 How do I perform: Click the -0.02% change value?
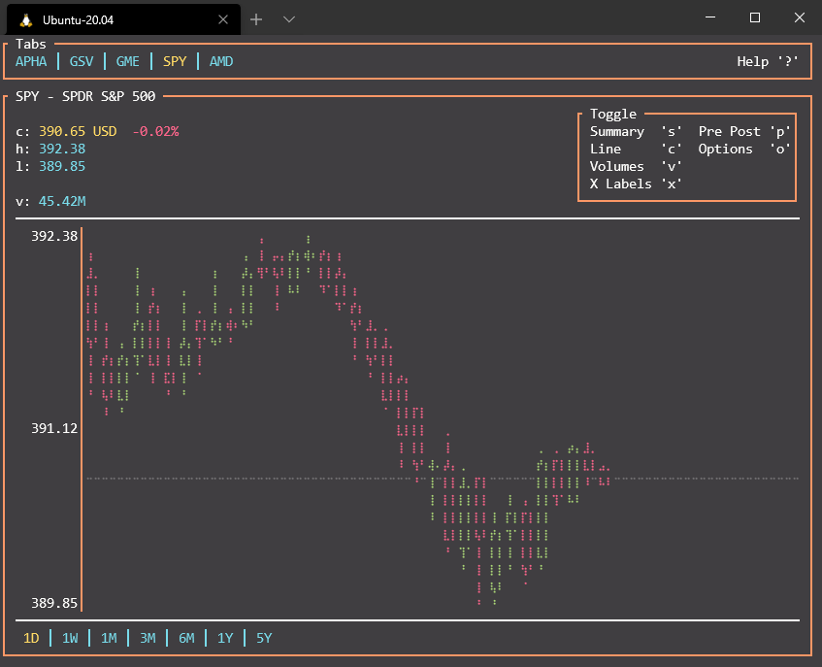155,131
